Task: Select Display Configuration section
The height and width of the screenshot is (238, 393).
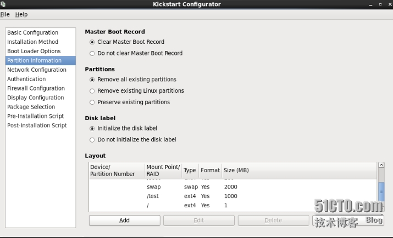Action: [40, 98]
